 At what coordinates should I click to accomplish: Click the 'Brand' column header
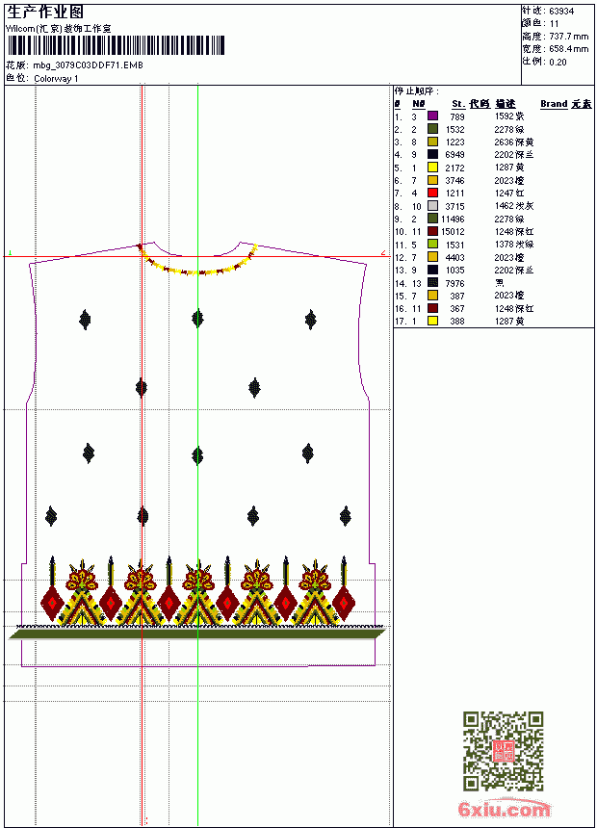[x=554, y=104]
